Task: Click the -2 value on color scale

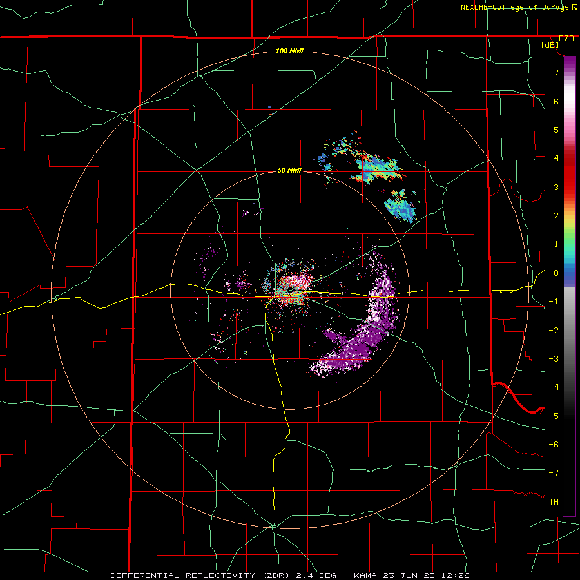Action: [554, 331]
